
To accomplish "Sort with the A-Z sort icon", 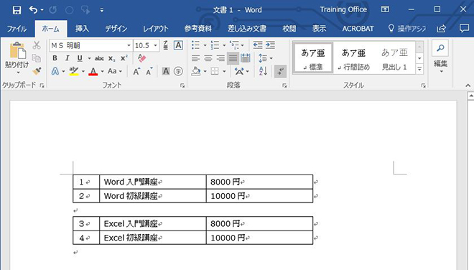I will (263, 71).
